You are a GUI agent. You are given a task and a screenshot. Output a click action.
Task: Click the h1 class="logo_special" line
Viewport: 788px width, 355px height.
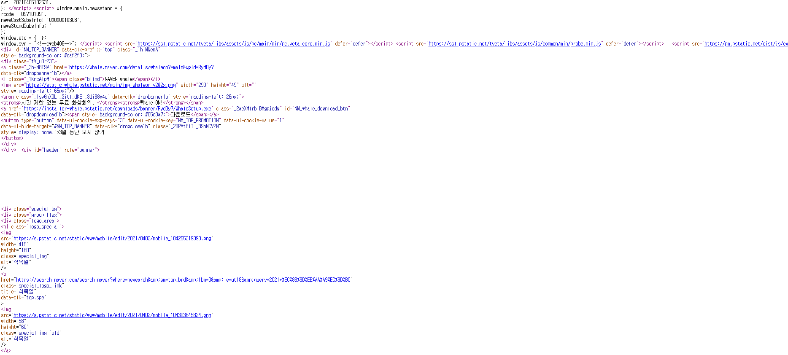32,227
